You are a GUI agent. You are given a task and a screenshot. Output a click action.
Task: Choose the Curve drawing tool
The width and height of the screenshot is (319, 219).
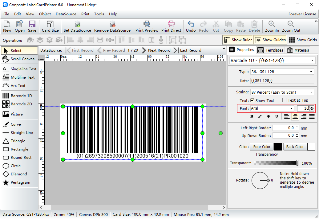[19, 124]
